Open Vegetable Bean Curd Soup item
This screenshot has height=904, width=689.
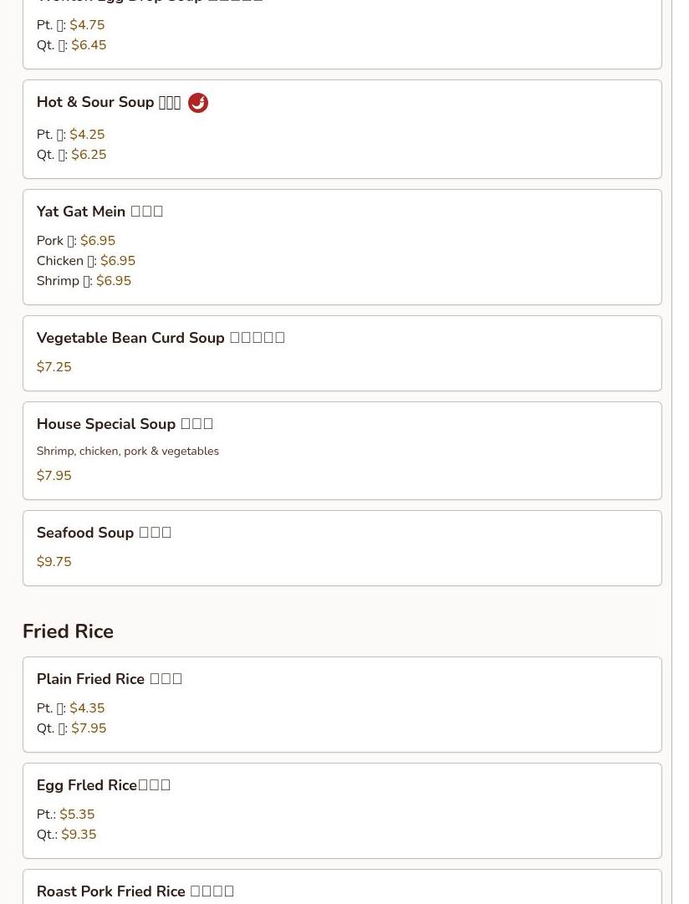(342, 354)
